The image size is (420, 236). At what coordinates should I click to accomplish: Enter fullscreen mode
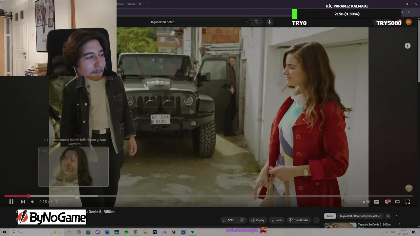pos(408,202)
